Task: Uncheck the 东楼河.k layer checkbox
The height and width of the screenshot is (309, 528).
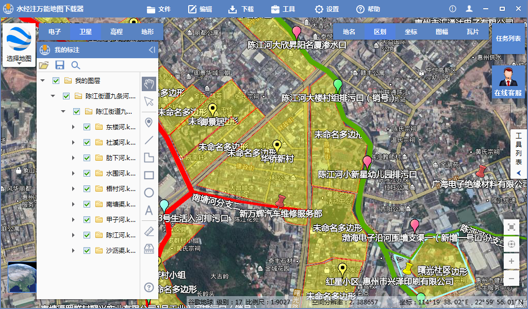Action: (86, 127)
